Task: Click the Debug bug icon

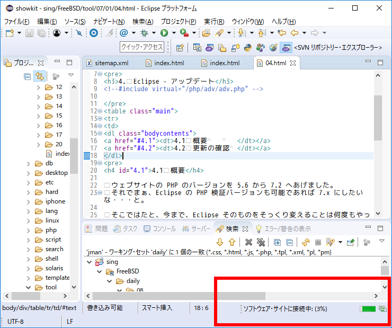Action: [x=144, y=33]
